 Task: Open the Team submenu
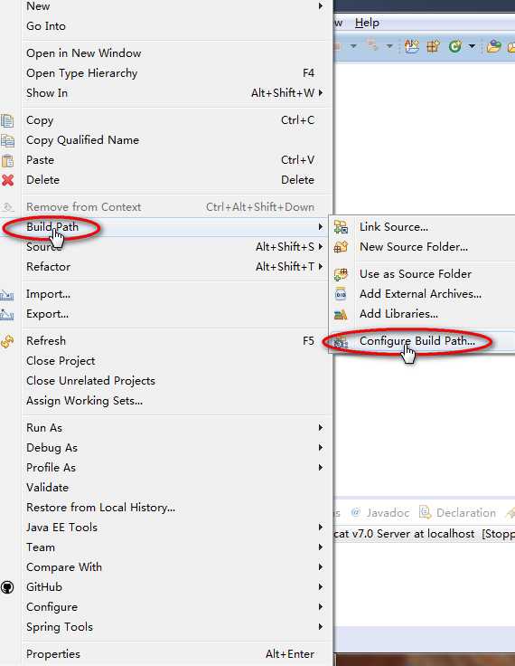(x=176, y=547)
